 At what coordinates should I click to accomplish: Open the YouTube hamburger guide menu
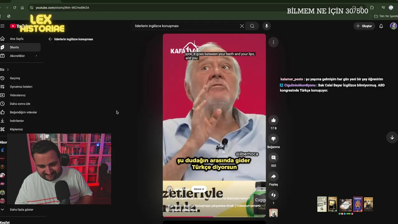tap(2, 26)
